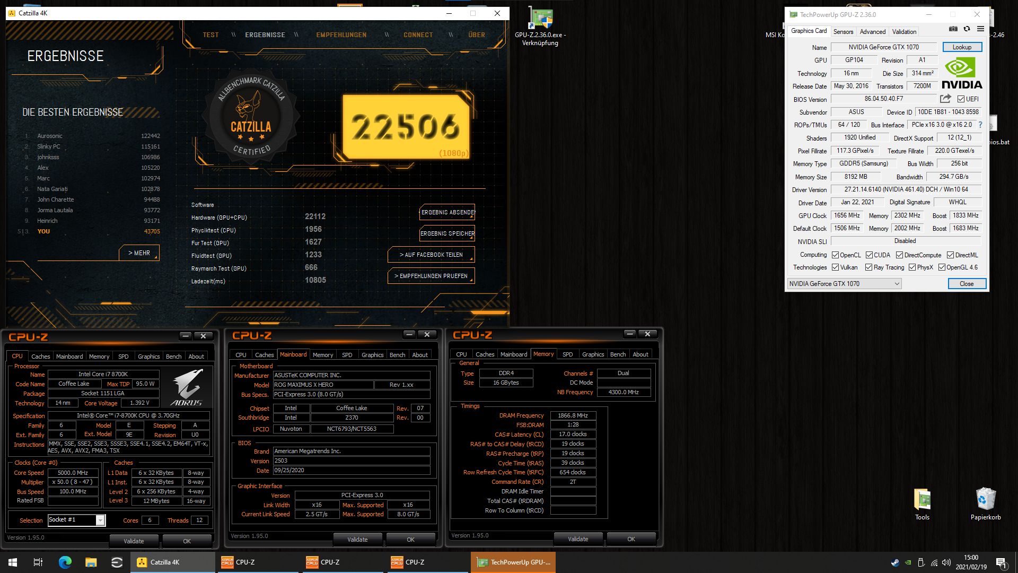
Task: Click the Driver Version field in GPU-Z
Action: [906, 189]
